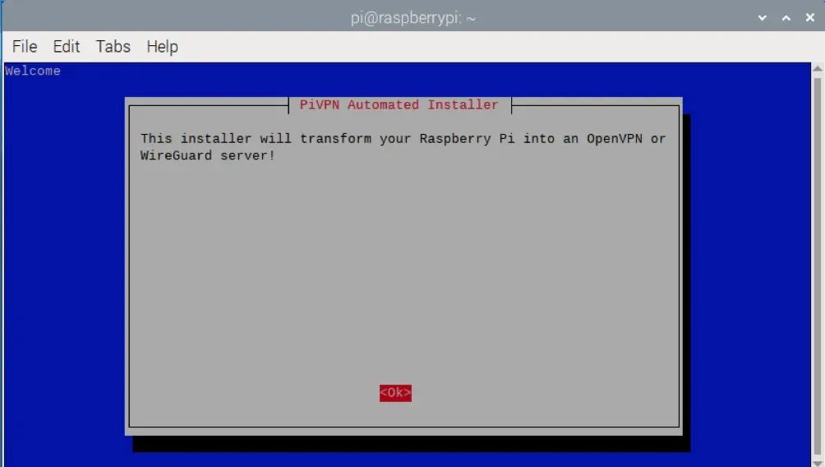Open the Help menu
The width and height of the screenshot is (825, 467).
[x=162, y=47]
